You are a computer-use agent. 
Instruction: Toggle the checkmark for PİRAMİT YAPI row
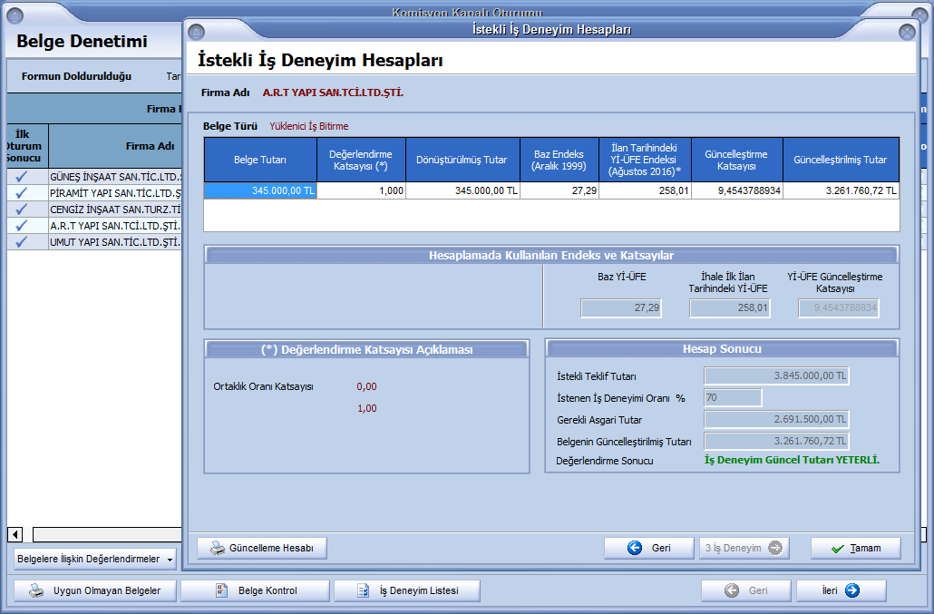(x=22, y=193)
